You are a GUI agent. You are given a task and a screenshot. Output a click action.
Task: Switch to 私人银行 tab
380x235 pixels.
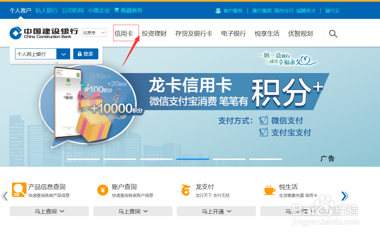tap(46, 10)
